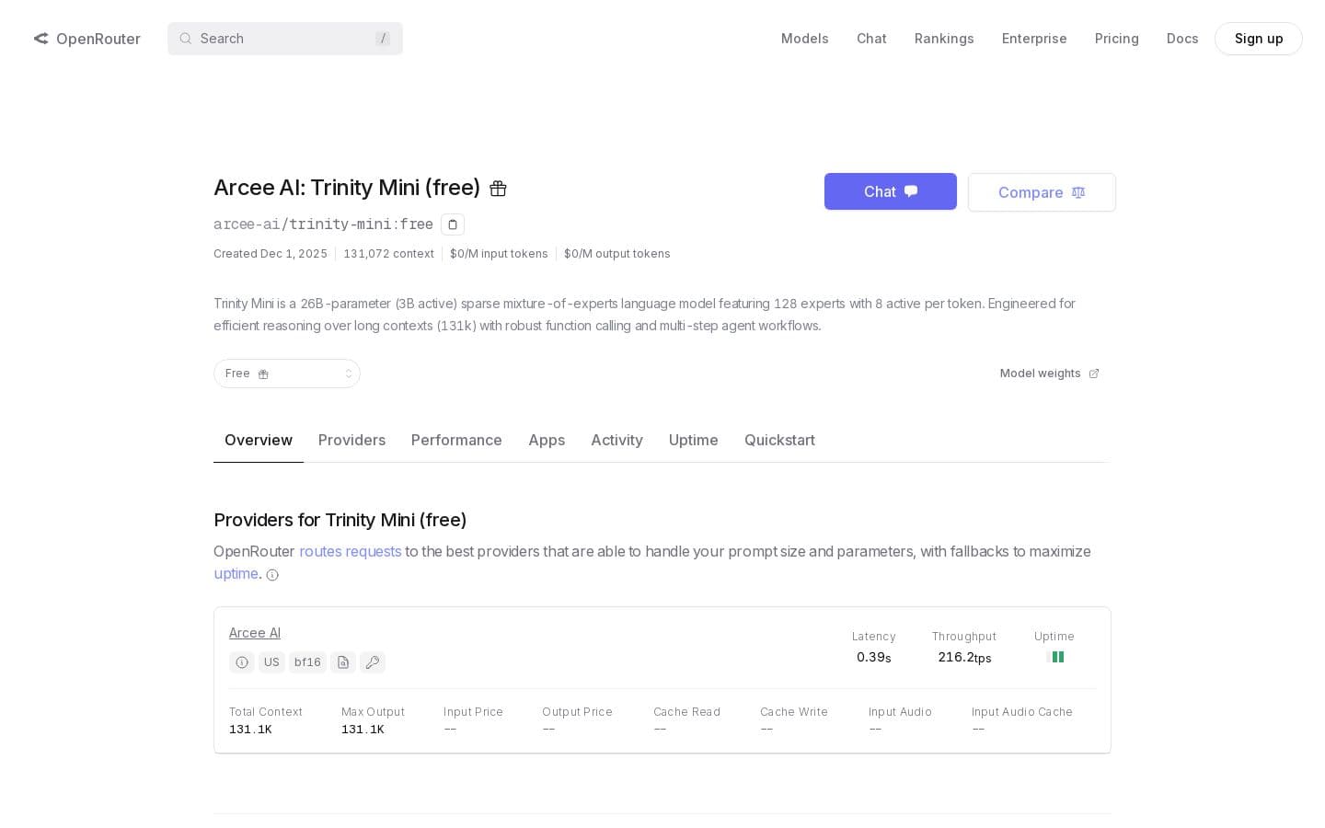The width and height of the screenshot is (1325, 828).
Task: Click the US region badge
Action: tap(271, 662)
